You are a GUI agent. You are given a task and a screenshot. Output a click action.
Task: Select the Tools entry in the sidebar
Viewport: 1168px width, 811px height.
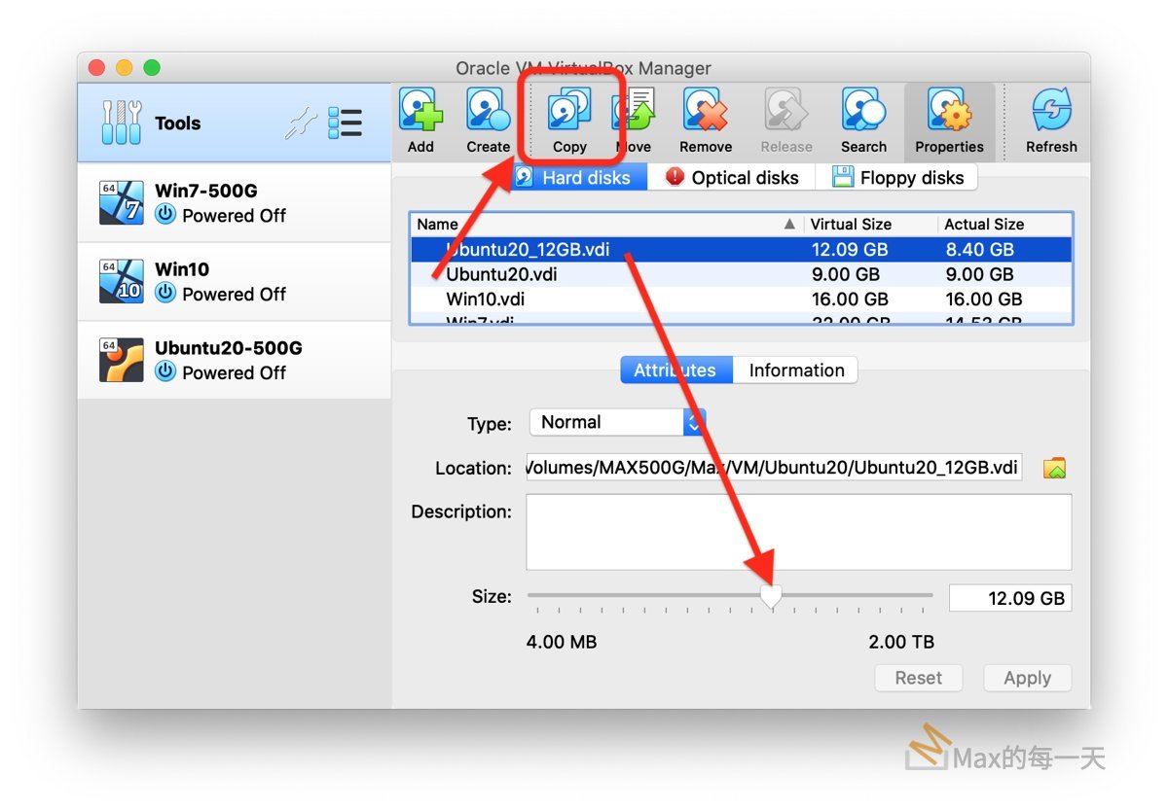click(234, 123)
